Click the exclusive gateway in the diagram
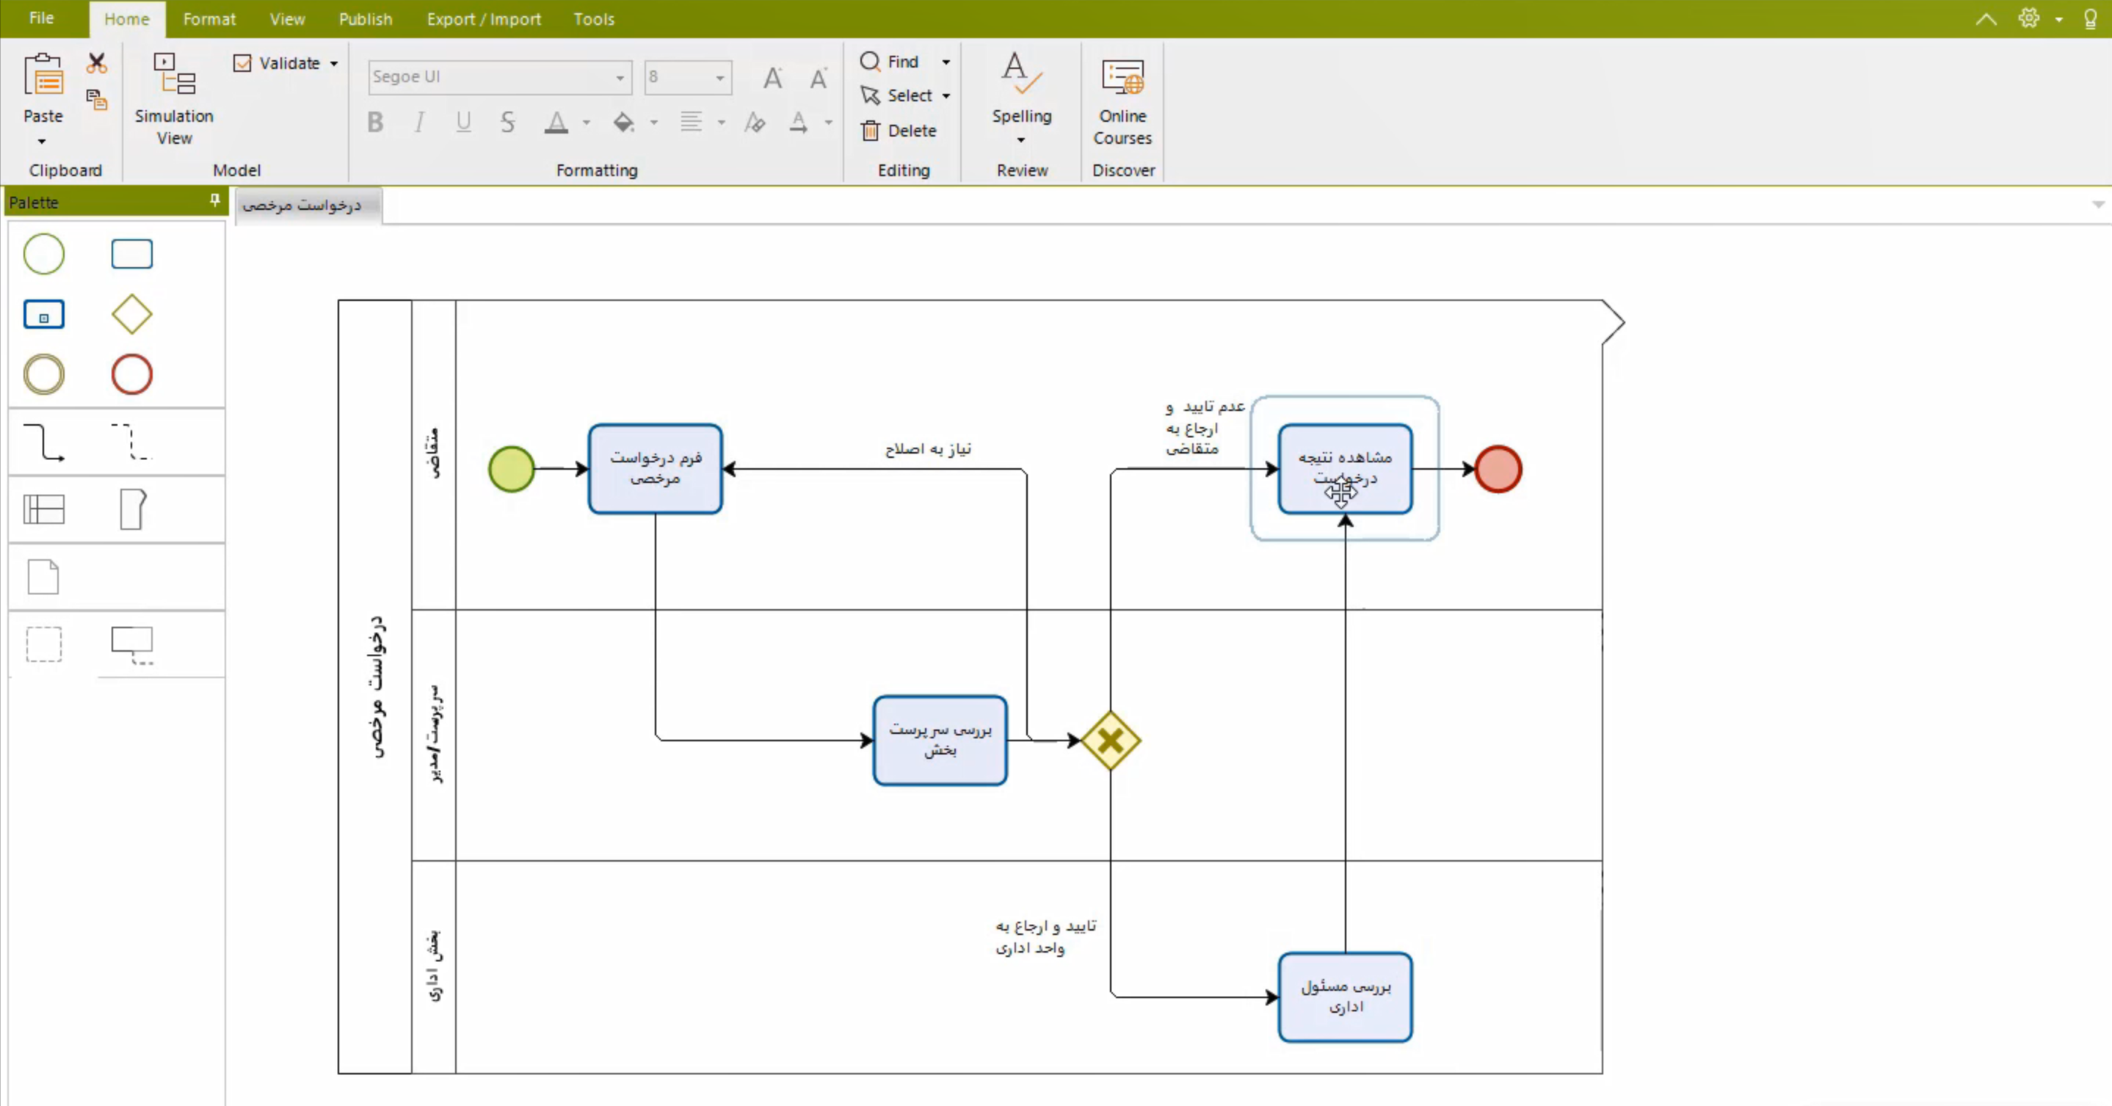 (1110, 741)
